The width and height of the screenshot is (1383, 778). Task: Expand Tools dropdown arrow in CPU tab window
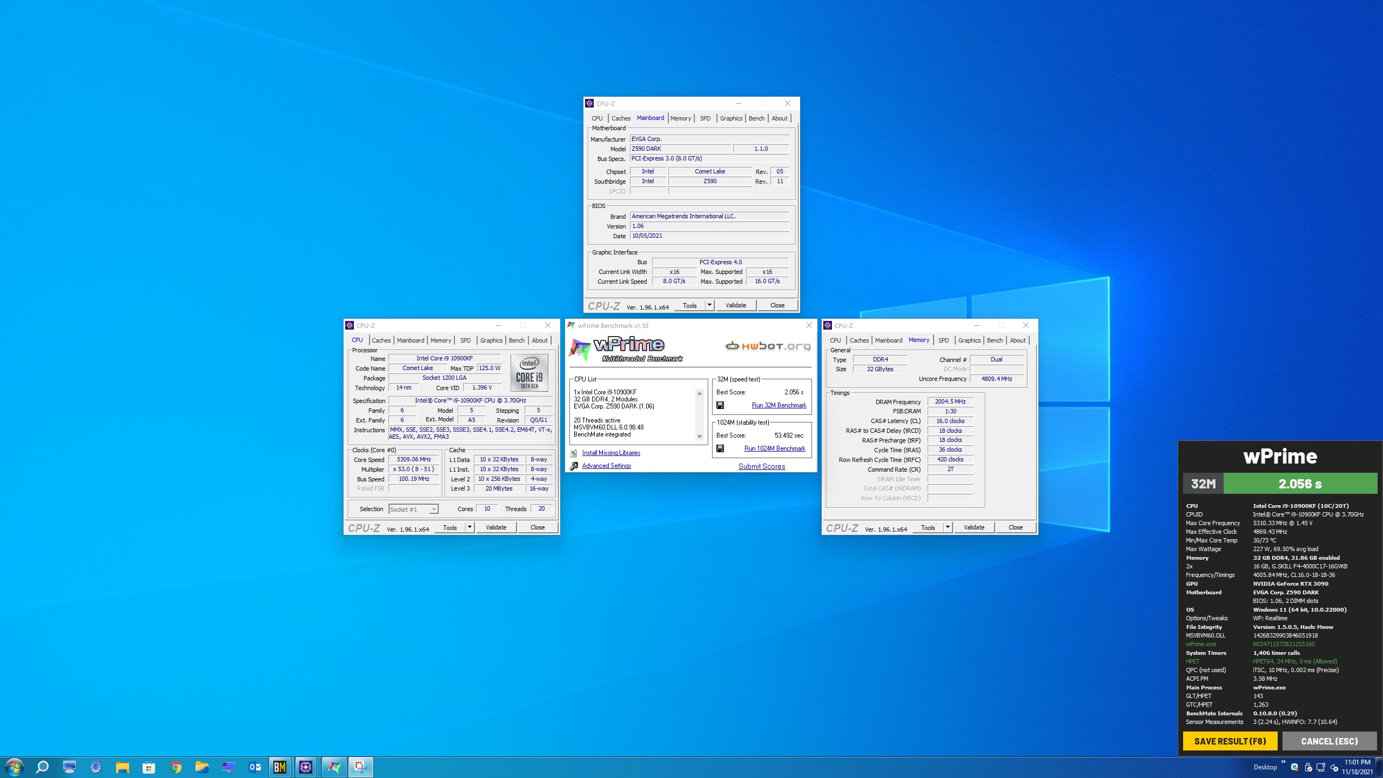point(470,527)
